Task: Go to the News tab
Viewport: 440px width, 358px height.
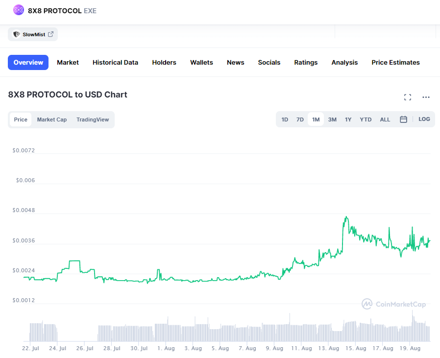Action: [x=235, y=62]
